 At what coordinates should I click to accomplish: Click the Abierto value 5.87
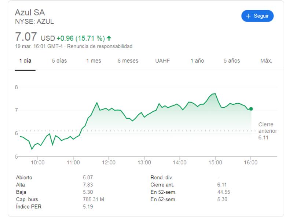click(88, 178)
